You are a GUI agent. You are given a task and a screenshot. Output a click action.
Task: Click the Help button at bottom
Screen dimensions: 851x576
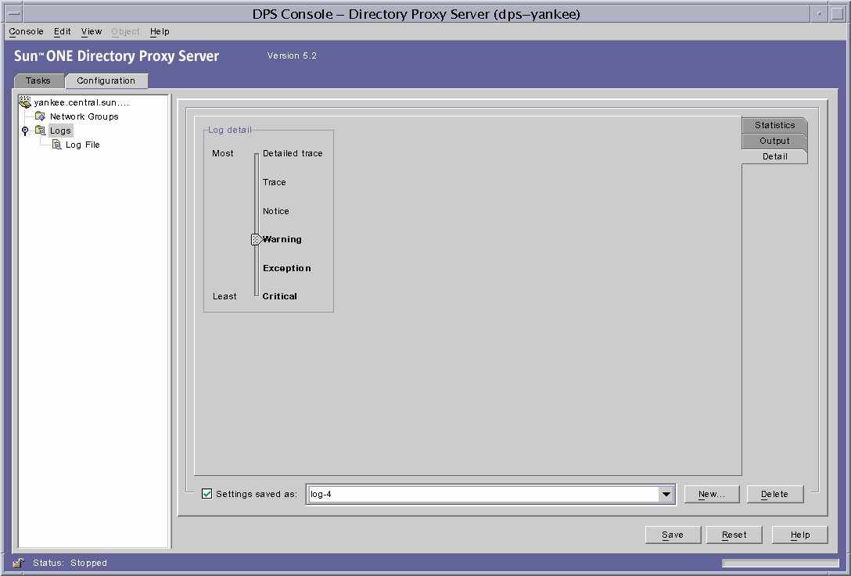point(800,535)
